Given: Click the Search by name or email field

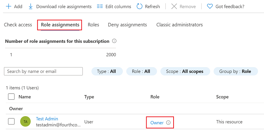Looking at the screenshot, I should tap(43, 71).
